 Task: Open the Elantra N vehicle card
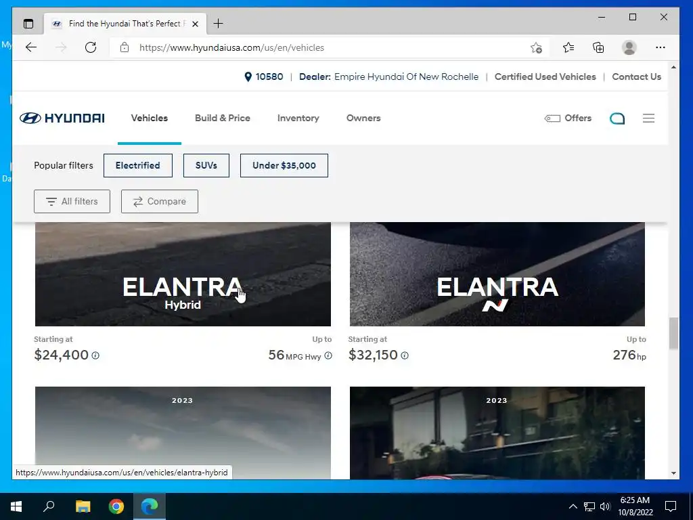tap(497, 274)
